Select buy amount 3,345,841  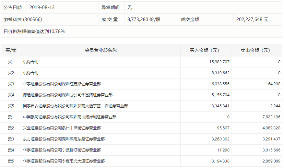220,106
